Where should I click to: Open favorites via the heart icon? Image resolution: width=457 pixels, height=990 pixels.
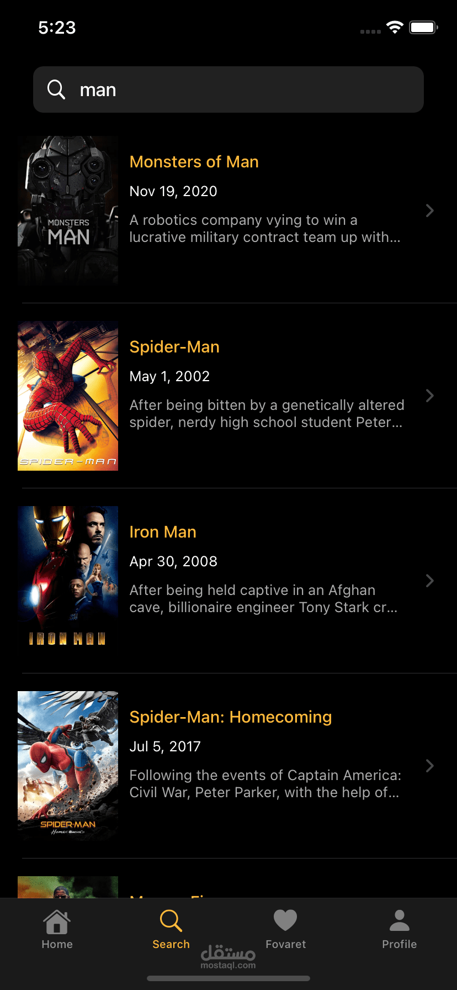(285, 920)
